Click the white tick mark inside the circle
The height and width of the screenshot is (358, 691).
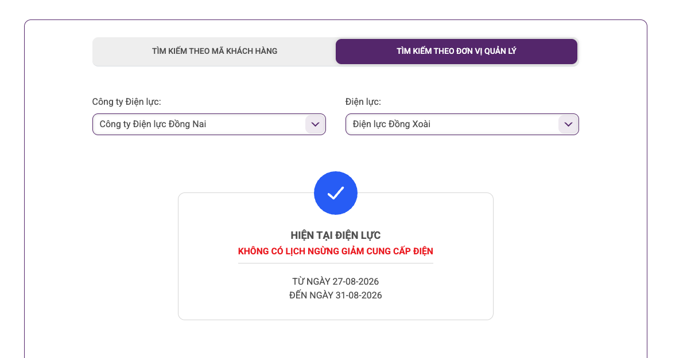336,193
